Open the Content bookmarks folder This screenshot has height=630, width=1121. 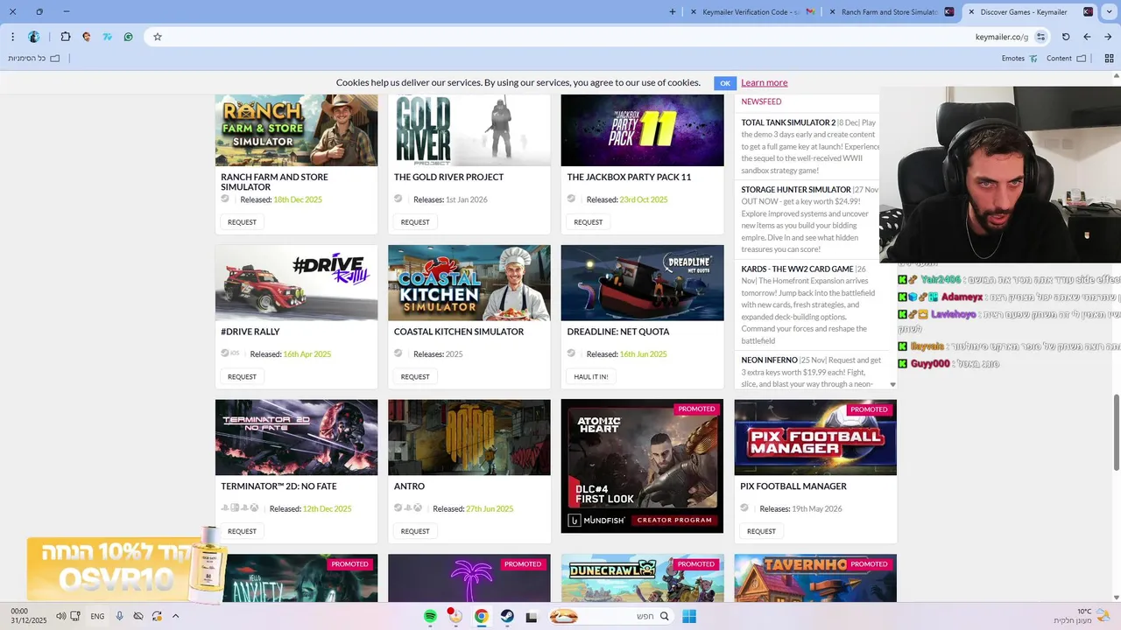[x=1066, y=59]
